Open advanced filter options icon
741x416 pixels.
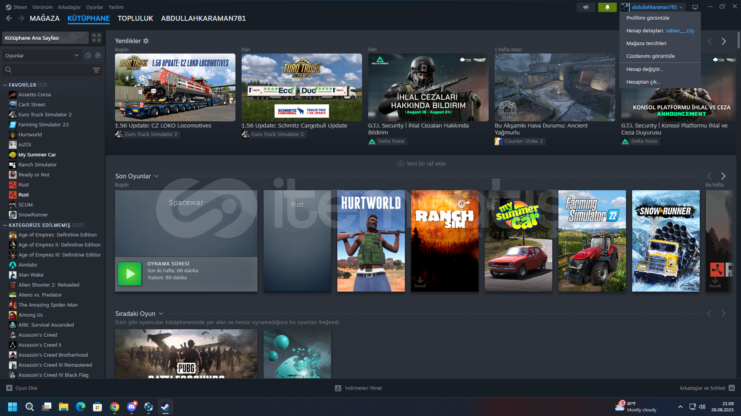pyautogui.click(x=96, y=70)
